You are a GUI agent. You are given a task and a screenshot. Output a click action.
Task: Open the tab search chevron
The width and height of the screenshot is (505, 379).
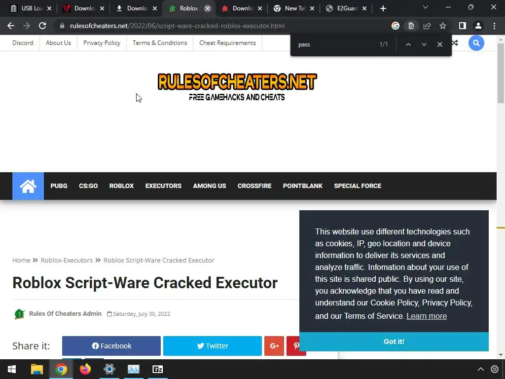[x=426, y=7]
